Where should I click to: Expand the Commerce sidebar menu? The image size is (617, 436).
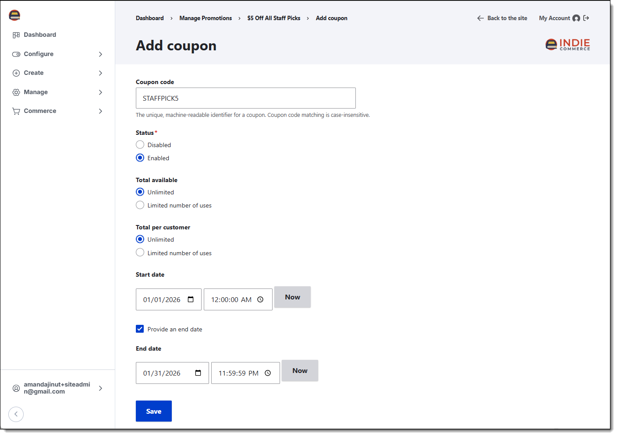[x=57, y=111]
